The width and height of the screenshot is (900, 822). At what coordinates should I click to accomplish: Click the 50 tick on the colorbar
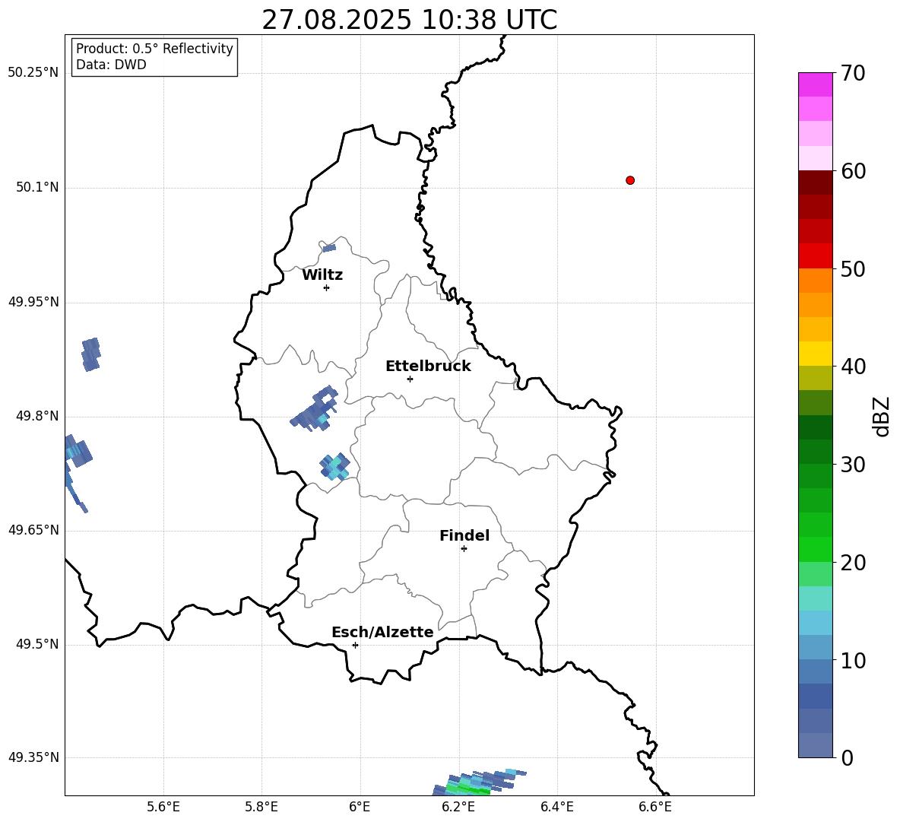(x=853, y=268)
